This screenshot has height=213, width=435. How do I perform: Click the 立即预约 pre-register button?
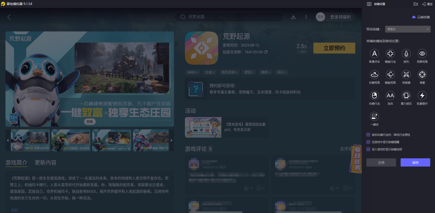click(334, 48)
